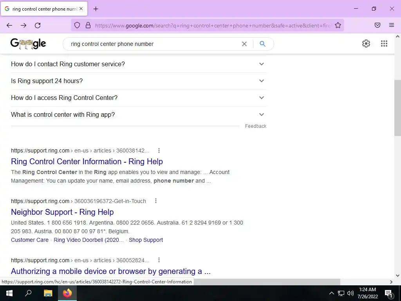
Task: Expand What is control center with Ring app
Action: [x=139, y=115]
